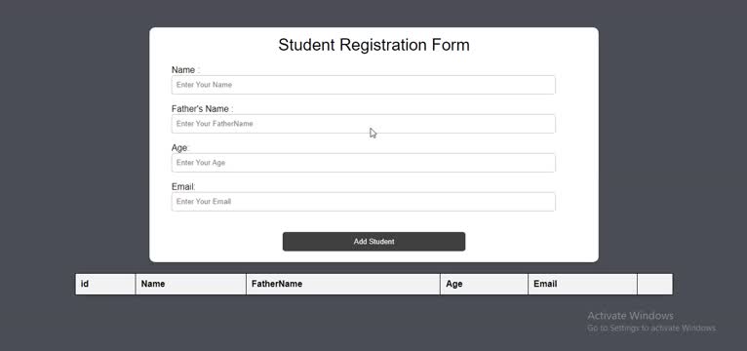Click the Email table column header
The width and height of the screenshot is (747, 351).
582,284
